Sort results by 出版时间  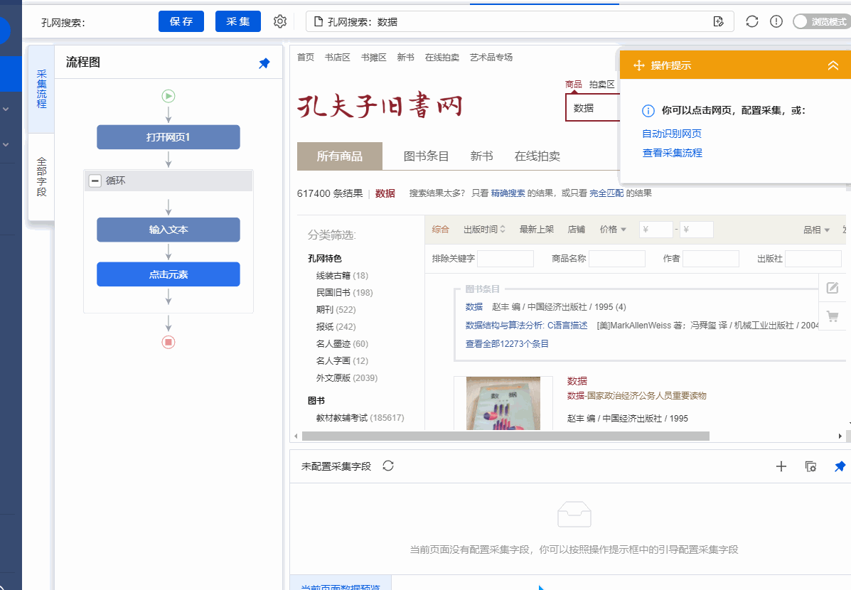[x=484, y=230]
